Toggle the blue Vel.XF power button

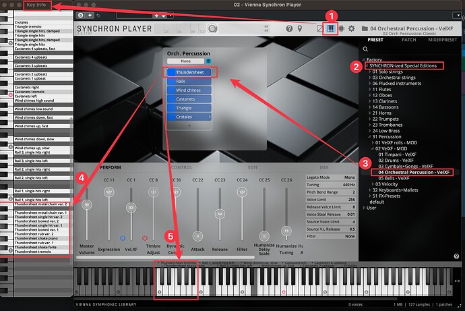tap(123, 238)
